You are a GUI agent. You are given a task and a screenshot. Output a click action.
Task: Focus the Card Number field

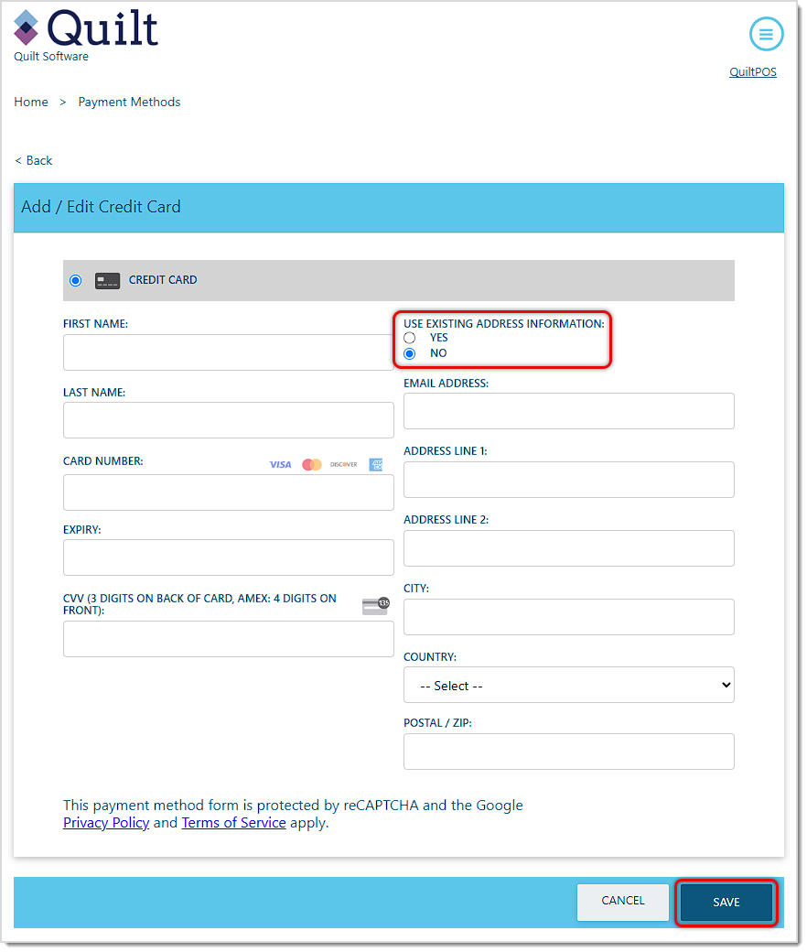point(230,494)
